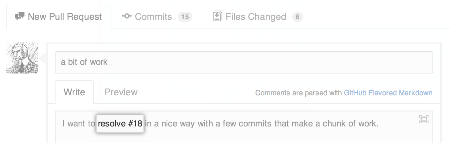The height and width of the screenshot is (143, 451).
Task: Click the user avatar sketch portrait
Action: tap(22, 58)
